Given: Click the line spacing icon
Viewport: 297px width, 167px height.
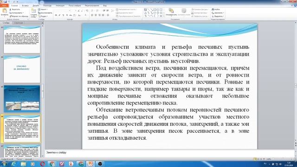Looking at the screenshot, I should click(x=112, y=11).
